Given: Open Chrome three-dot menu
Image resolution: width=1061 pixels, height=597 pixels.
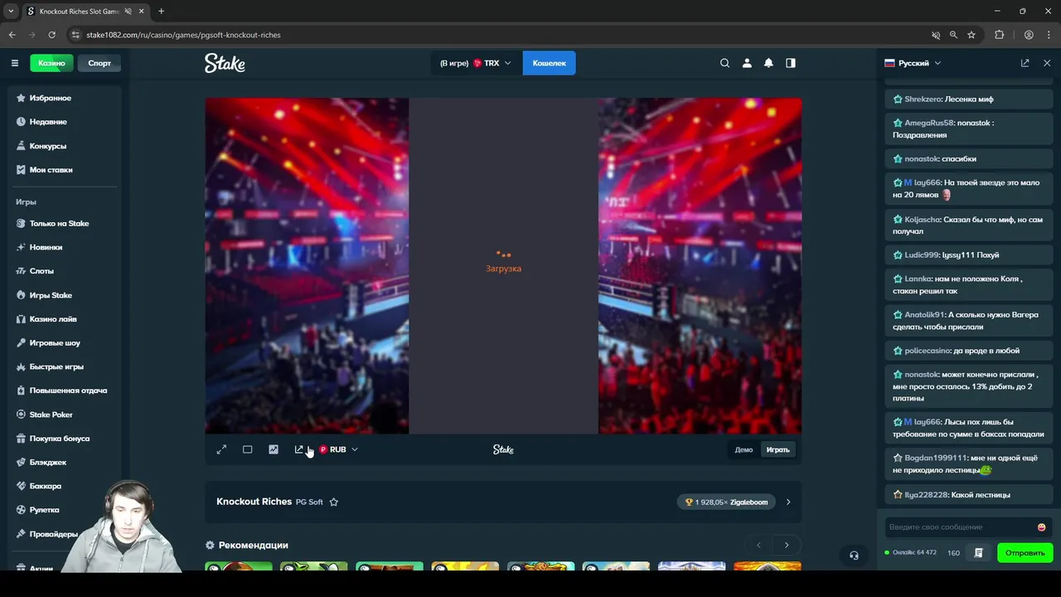Looking at the screenshot, I should tap(1048, 35).
